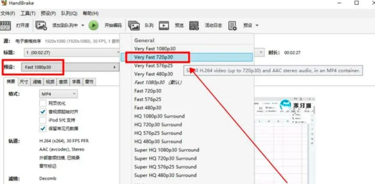Click the Preview (预览) video icon
This screenshot has width=375, height=184.
click(x=164, y=25)
